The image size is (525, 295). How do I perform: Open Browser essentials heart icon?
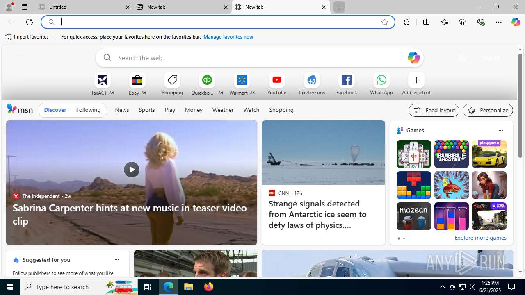coord(481,22)
